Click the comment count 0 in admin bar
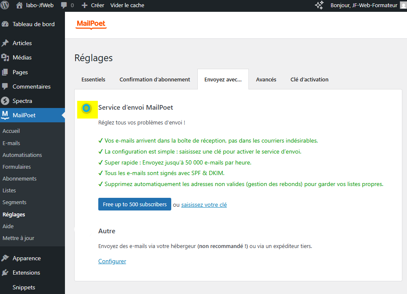This screenshot has height=294, width=407. (72, 5)
